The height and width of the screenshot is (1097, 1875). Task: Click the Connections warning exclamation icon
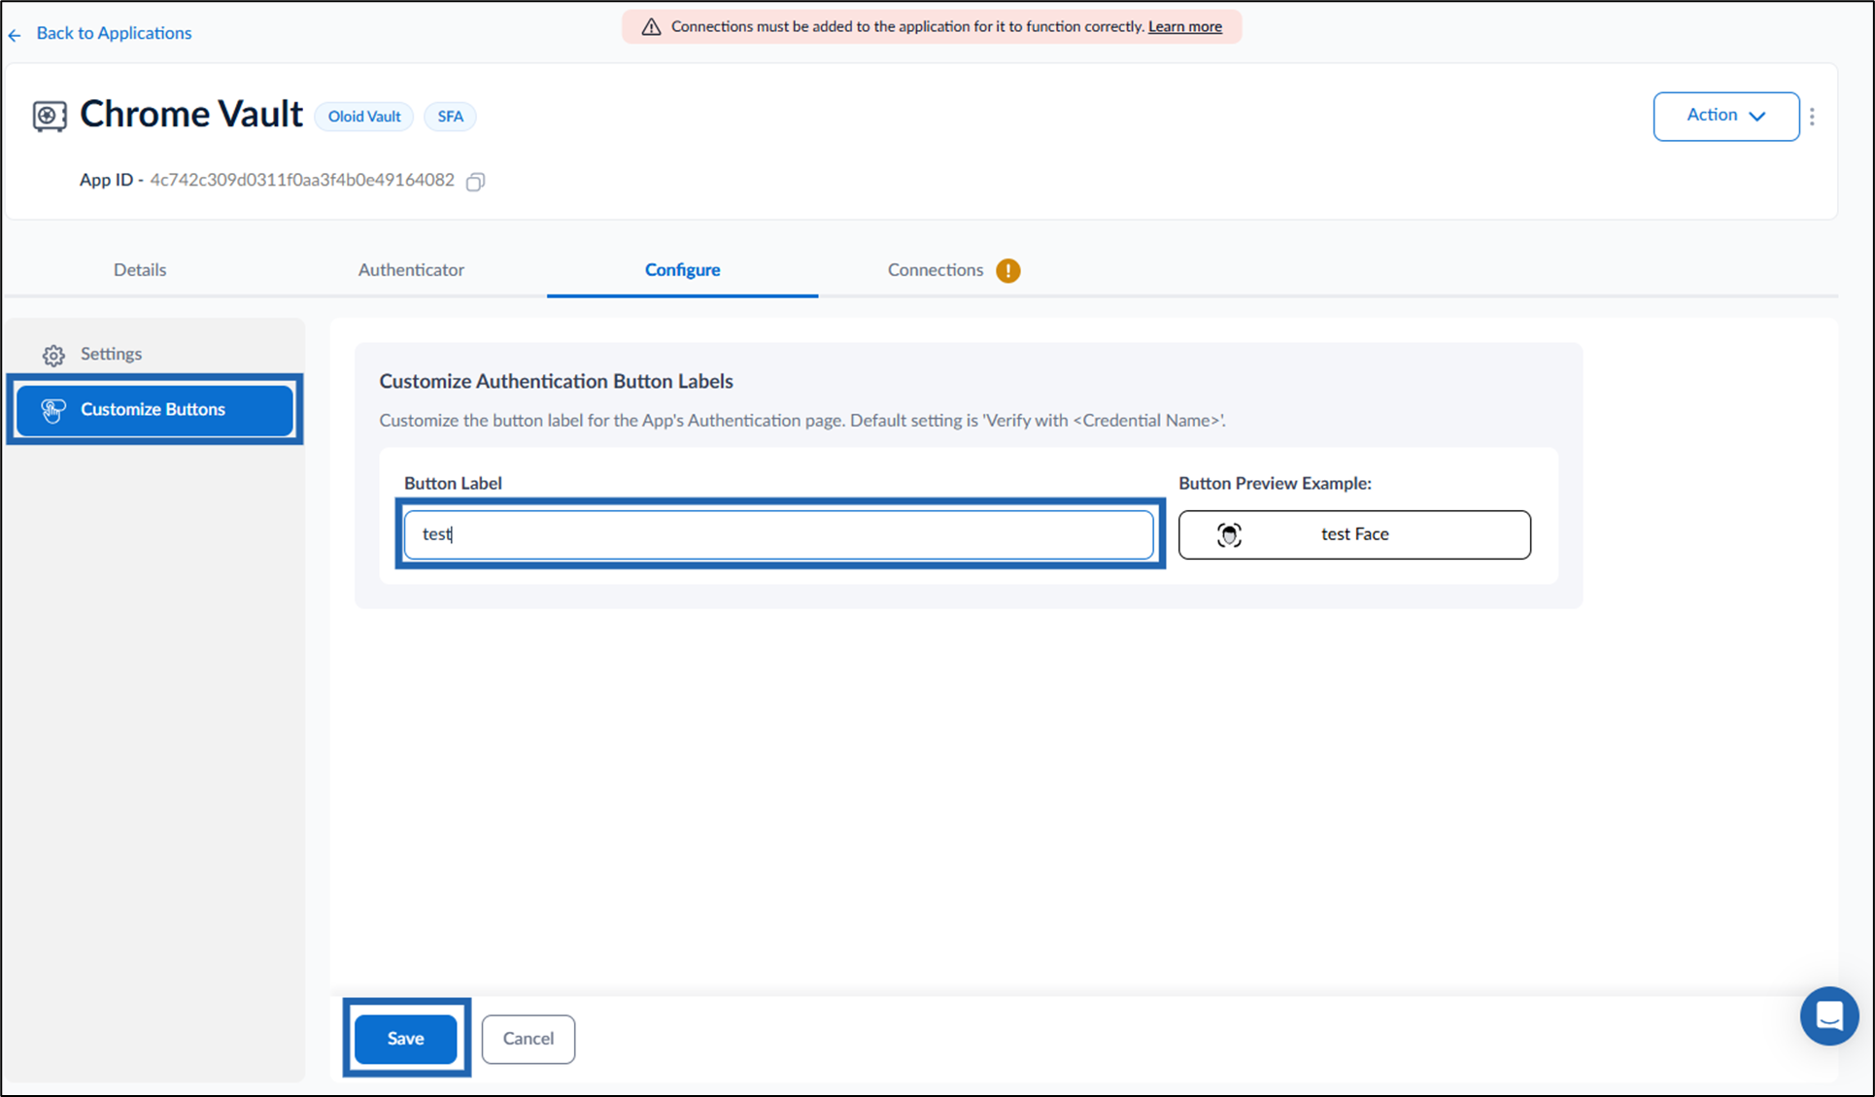[1008, 271]
